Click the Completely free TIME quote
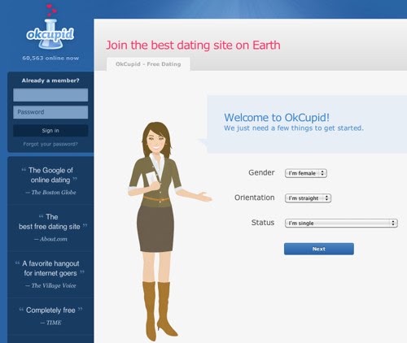Screen dimensions: 407x343 pyautogui.click(x=50, y=315)
